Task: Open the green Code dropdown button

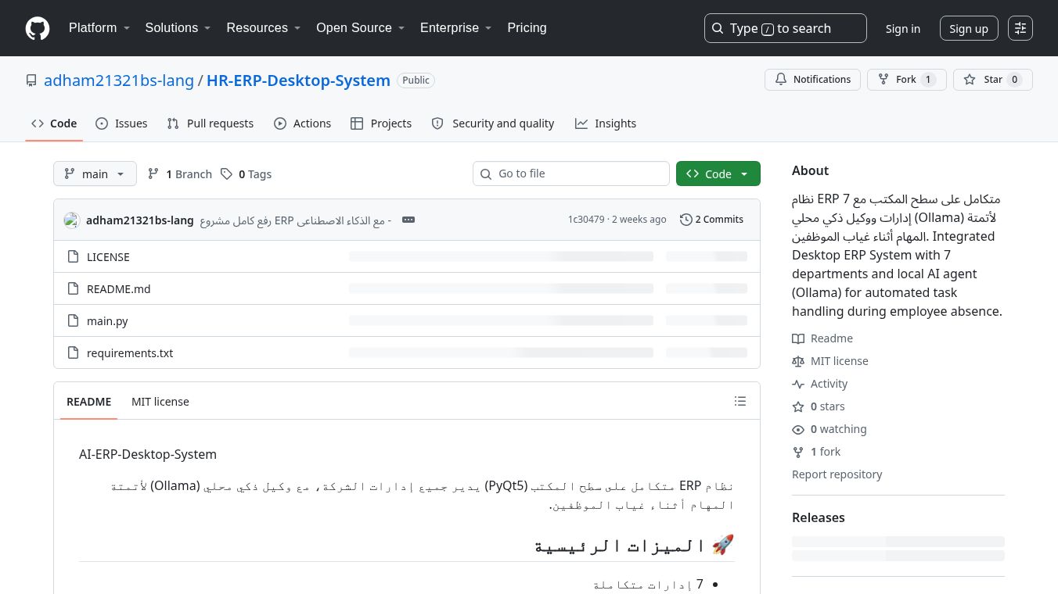Action: click(718, 174)
